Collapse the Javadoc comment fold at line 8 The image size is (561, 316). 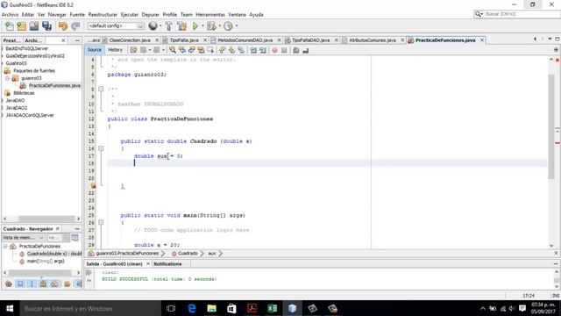(x=101, y=89)
